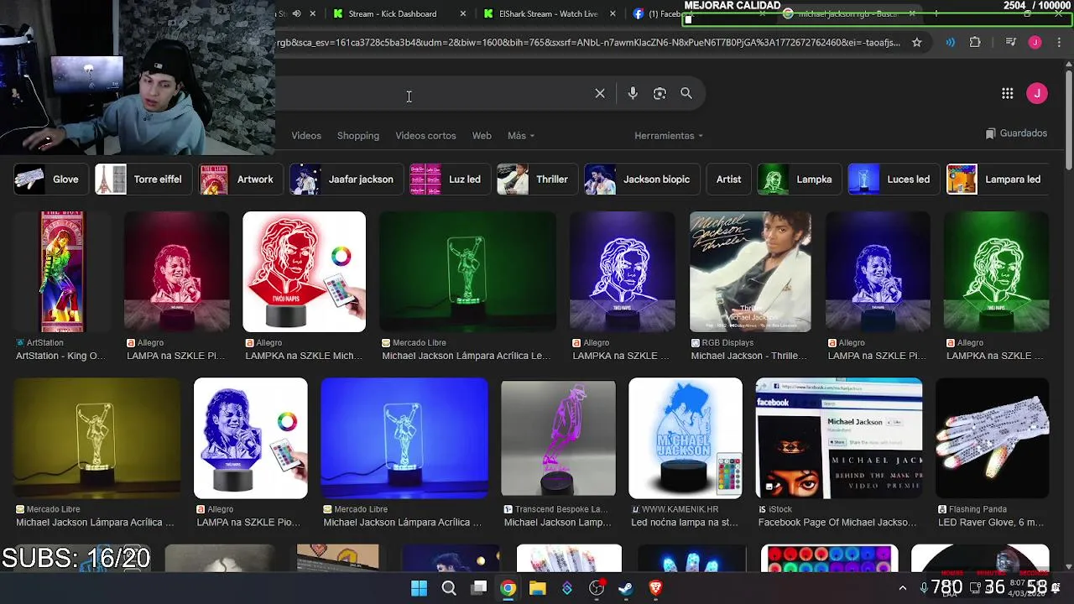Filter images by Luces led chip
Image resolution: width=1074 pixels, height=604 pixels.
(x=893, y=180)
